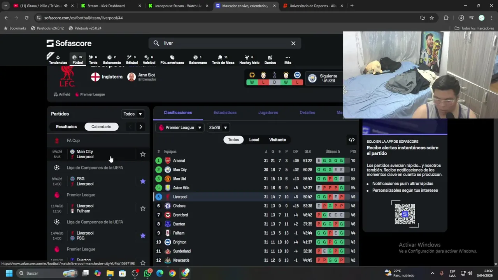Select the Dardos sport icon
The width and height of the screenshot is (498, 280).
(x=270, y=60)
